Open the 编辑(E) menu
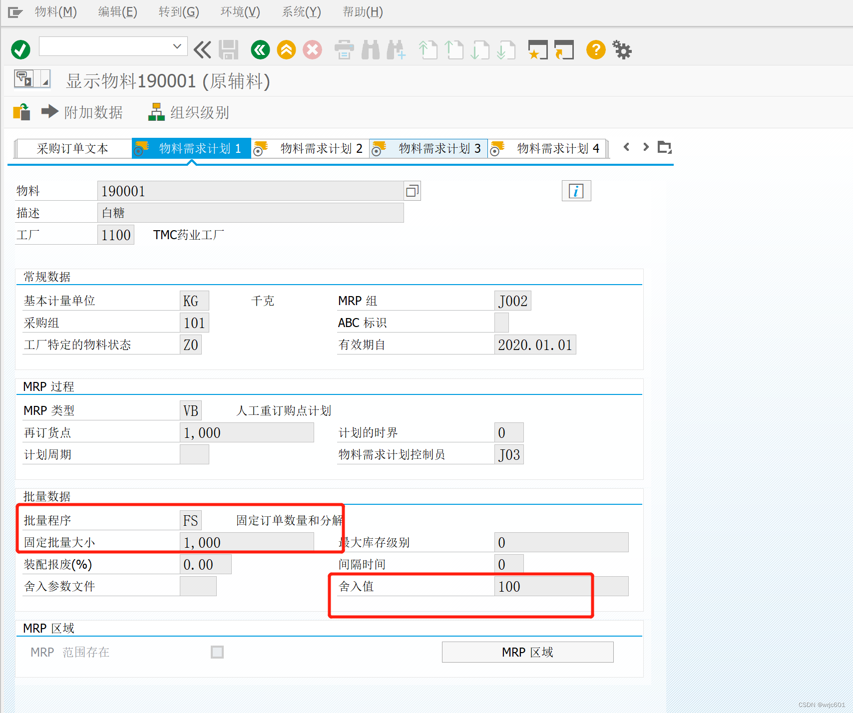853x713 pixels. (117, 11)
